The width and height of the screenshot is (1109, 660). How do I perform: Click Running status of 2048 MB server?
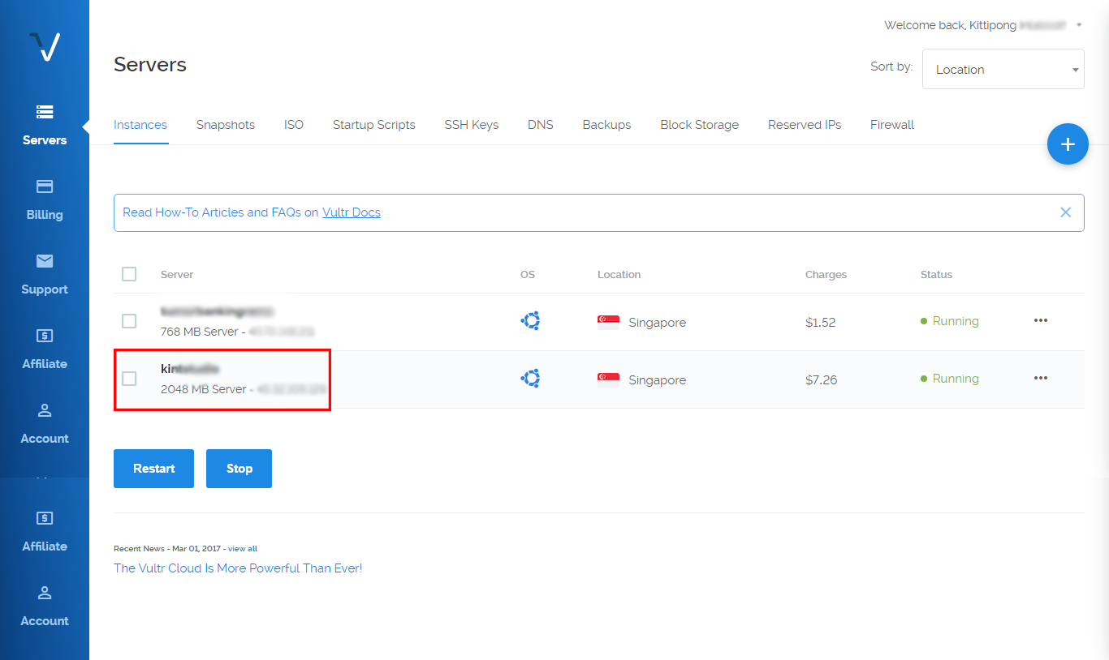pyautogui.click(x=950, y=379)
